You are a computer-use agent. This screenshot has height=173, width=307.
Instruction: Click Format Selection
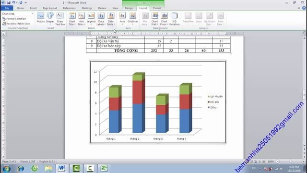14,19
